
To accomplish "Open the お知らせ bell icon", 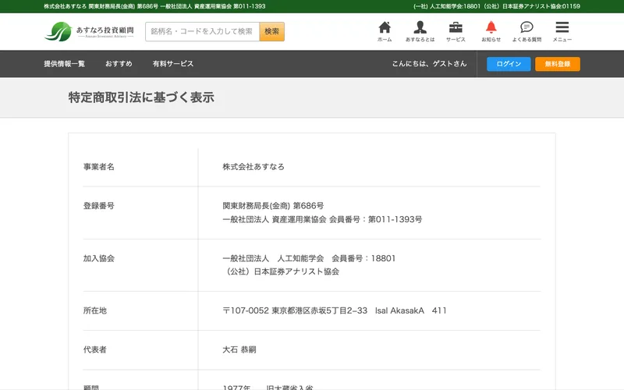I will click(x=491, y=31).
